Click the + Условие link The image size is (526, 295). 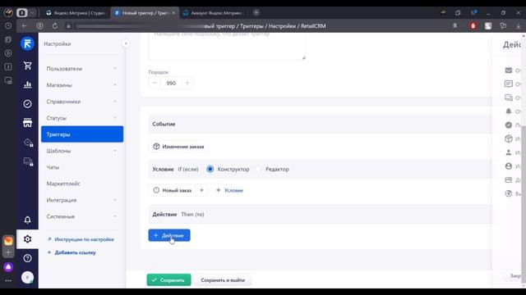(230, 190)
